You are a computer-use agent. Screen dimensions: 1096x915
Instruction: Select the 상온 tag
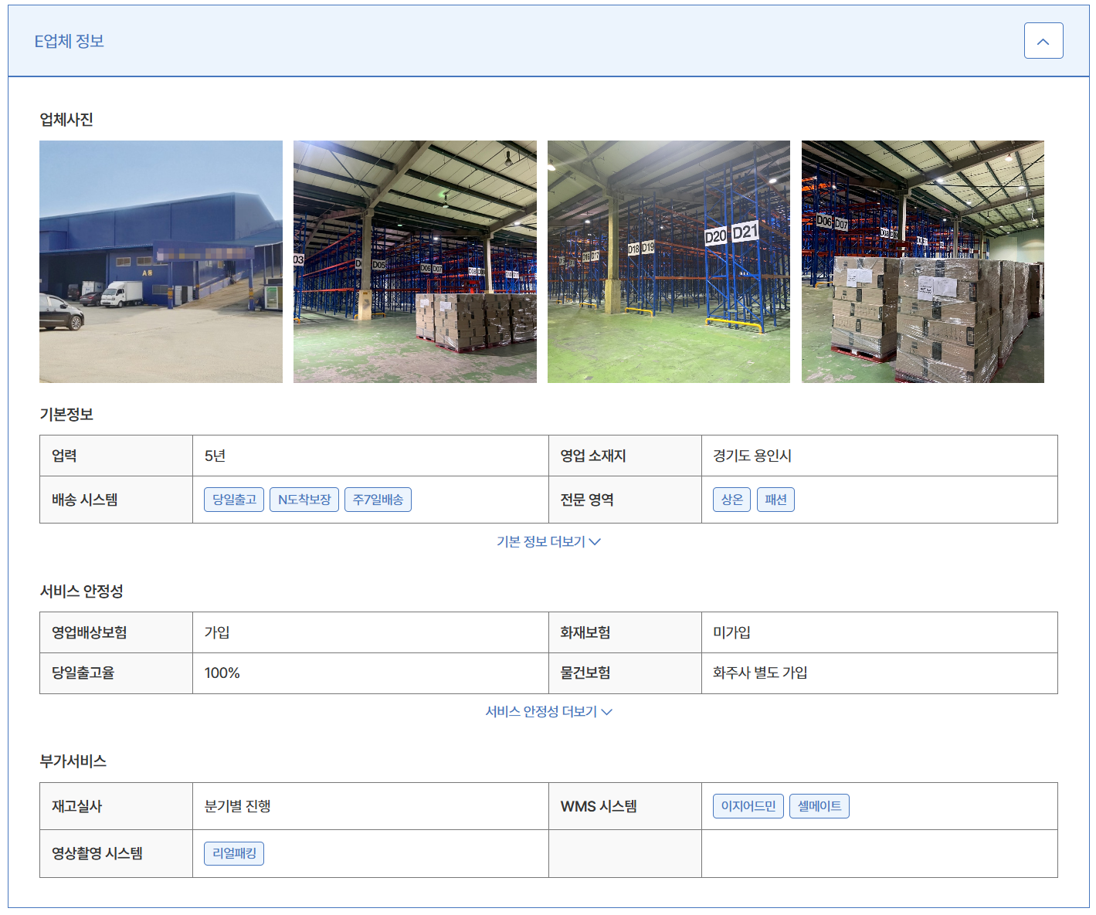731,500
